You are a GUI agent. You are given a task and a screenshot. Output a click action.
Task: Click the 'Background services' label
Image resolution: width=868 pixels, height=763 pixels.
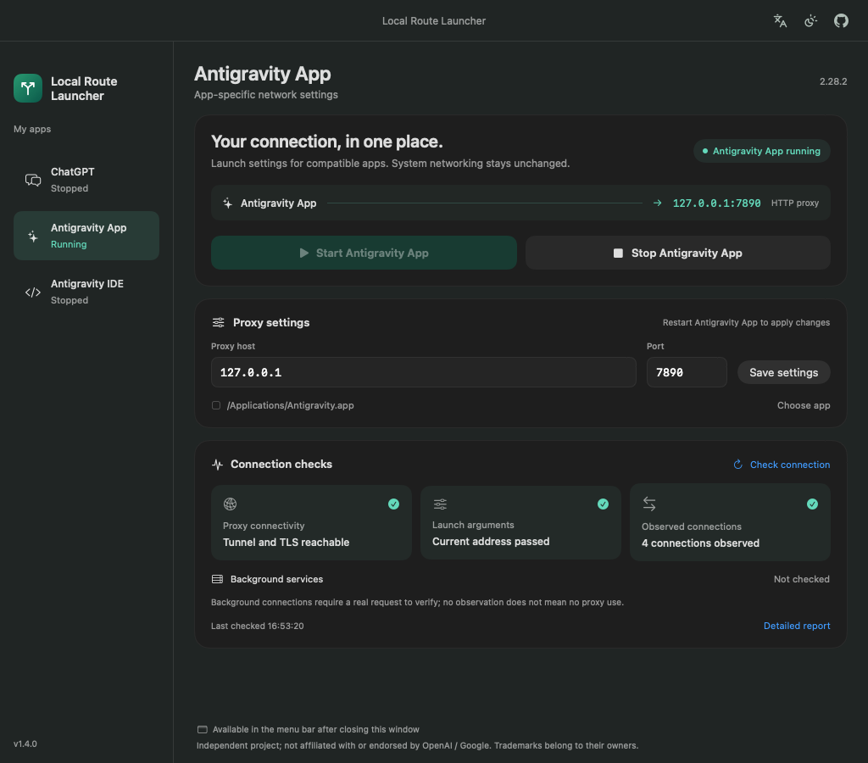[277, 579]
